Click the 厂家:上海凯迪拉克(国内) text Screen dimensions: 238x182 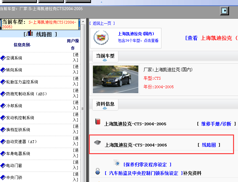tap(168, 70)
